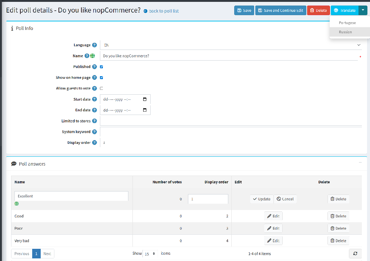Open the End date calendar picker icon
This screenshot has width=370, height=261.
145,110
